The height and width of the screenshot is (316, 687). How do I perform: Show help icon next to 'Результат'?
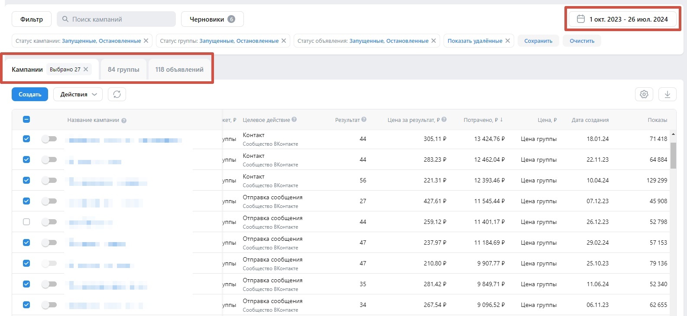tap(364, 120)
